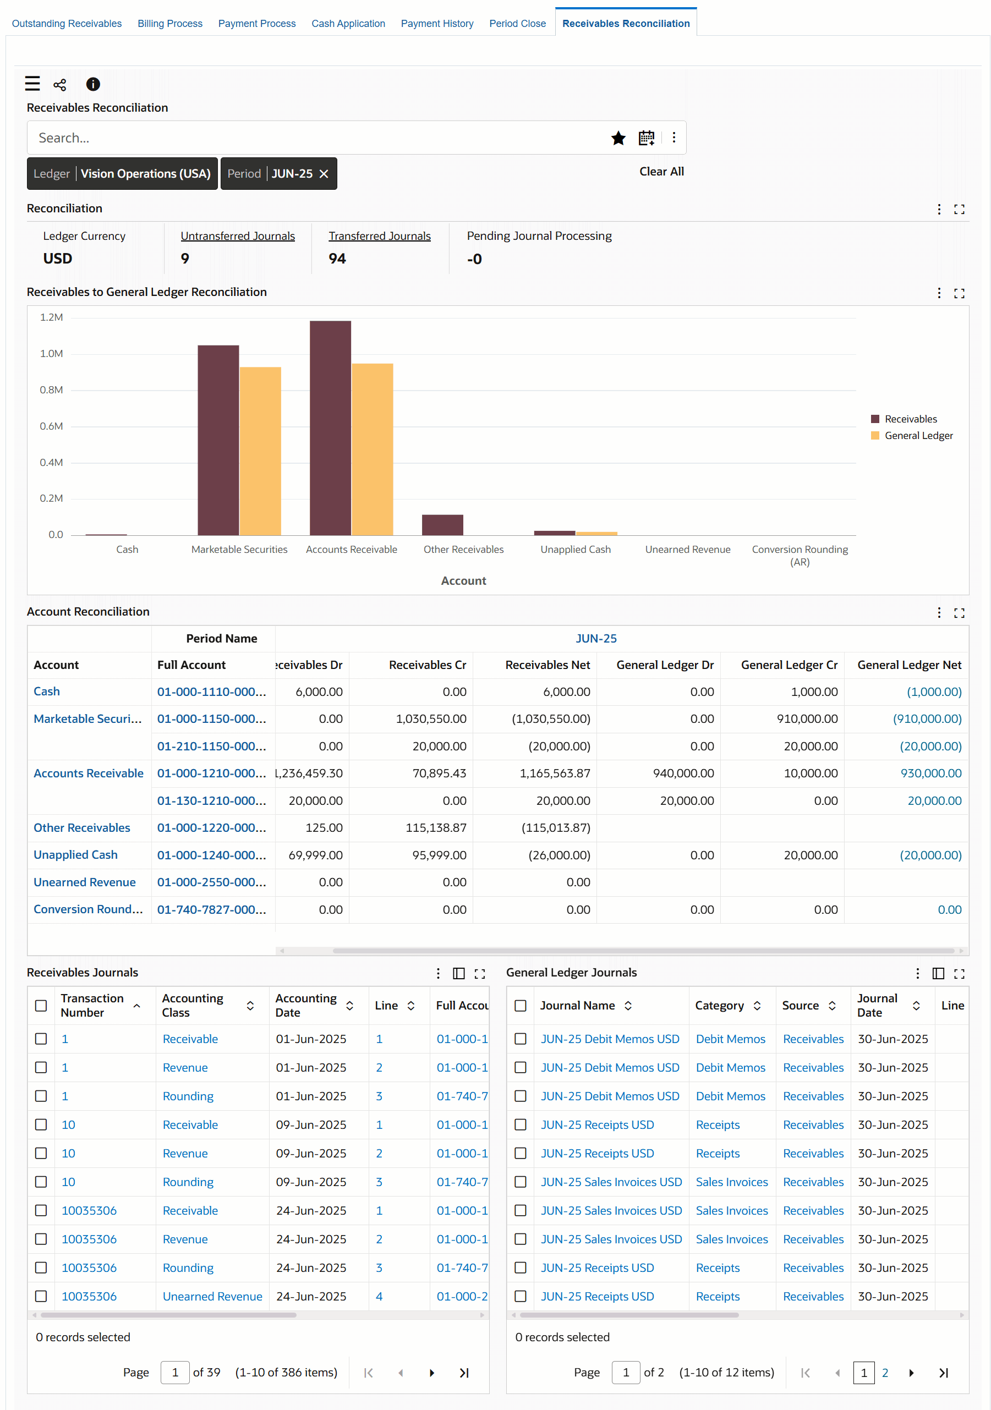The width and height of the screenshot is (991, 1410).
Task: Maximize the Reconciliation section
Action: [959, 210]
